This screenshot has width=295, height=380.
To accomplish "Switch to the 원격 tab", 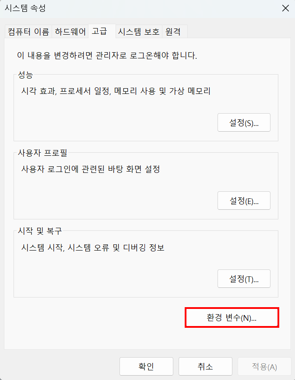I will tap(174, 32).
